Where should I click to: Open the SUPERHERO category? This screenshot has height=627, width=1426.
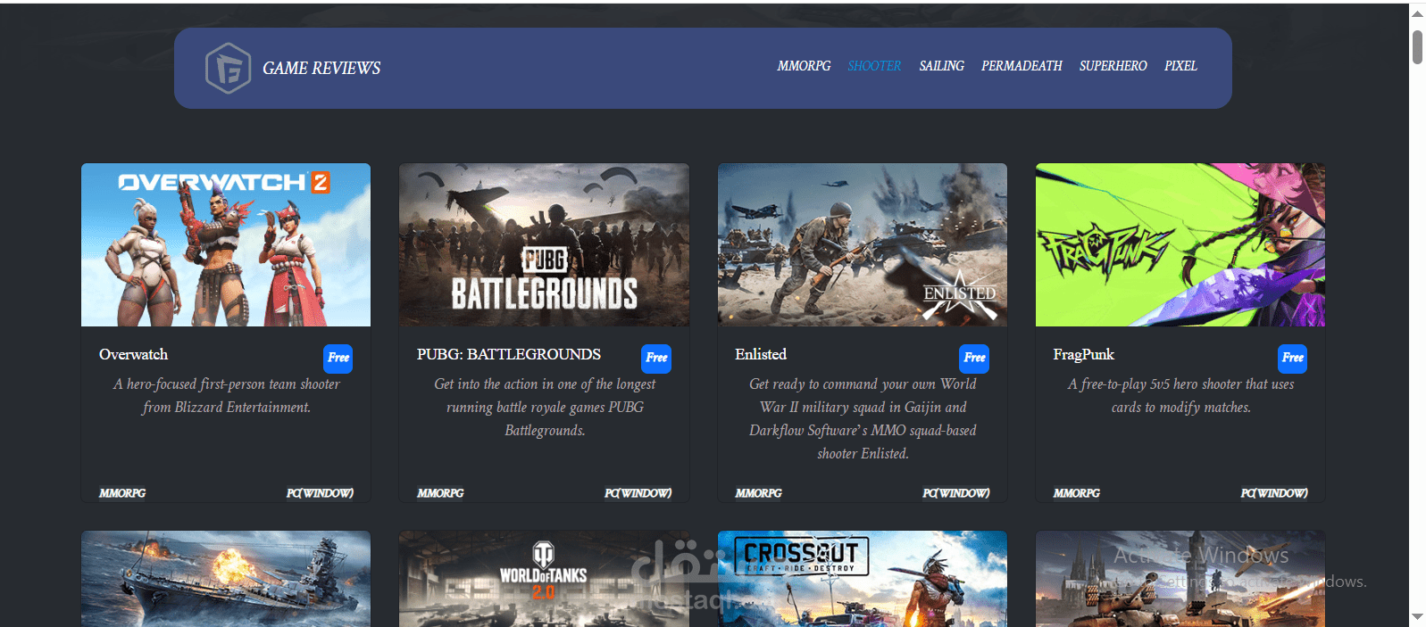(x=1113, y=66)
